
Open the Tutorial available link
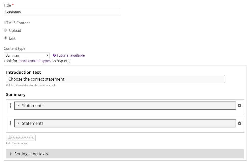pos(71,55)
